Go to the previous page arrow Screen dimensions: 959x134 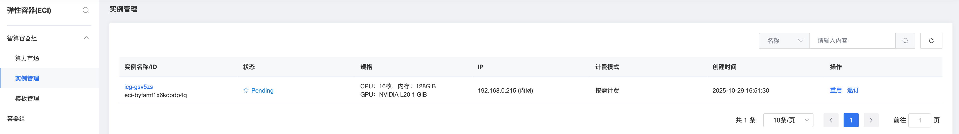click(x=831, y=120)
